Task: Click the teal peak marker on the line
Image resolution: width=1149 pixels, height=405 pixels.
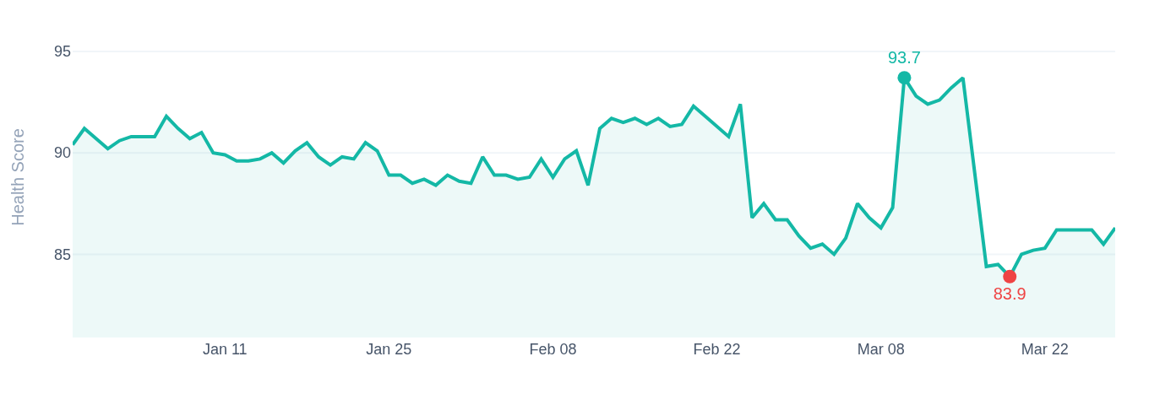Action: point(904,78)
